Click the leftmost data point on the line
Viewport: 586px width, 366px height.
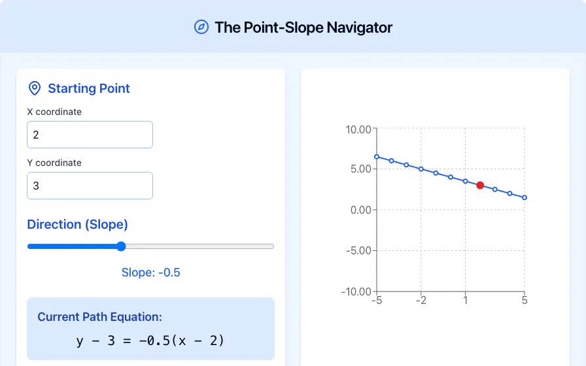377,157
